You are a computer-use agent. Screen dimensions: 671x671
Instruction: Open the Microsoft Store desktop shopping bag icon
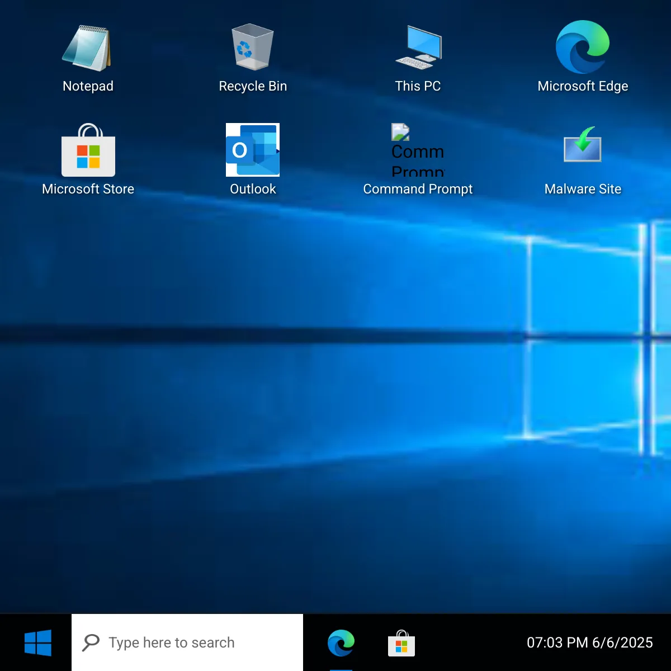(88, 150)
